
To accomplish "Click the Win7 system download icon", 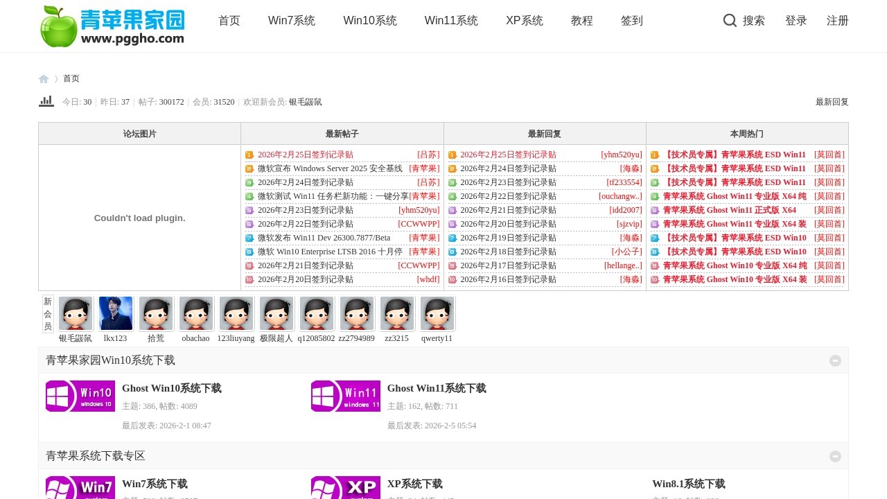I will click(x=80, y=487).
